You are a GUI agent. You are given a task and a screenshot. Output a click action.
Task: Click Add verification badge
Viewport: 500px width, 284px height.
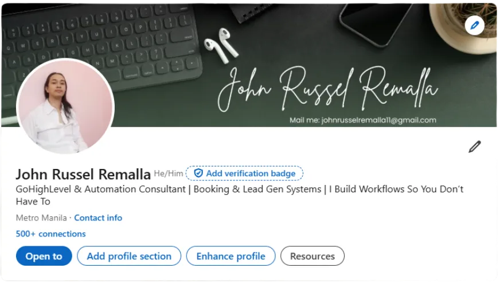point(244,173)
